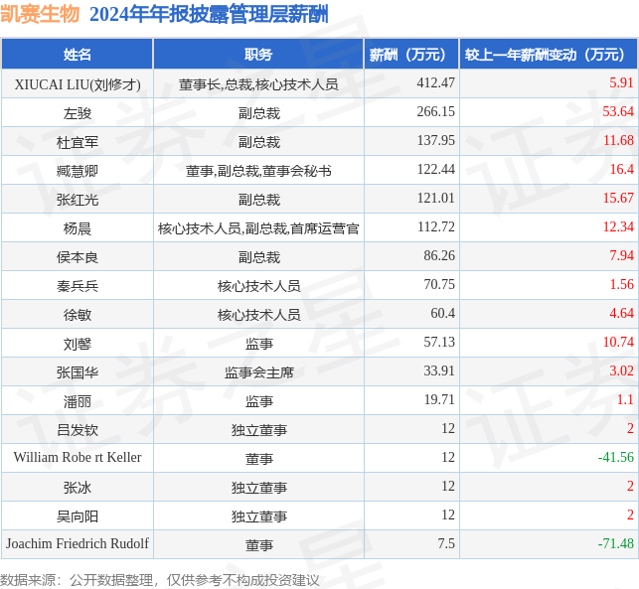The image size is (639, 589).
Task: Click the change value 4.64
Action: click(x=621, y=313)
